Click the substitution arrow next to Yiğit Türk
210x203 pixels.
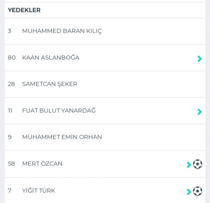[x=189, y=192]
